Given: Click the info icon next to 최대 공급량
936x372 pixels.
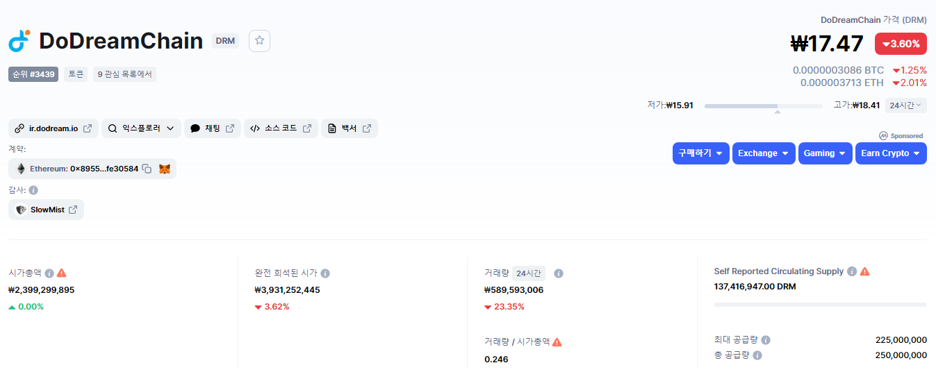Looking at the screenshot, I should pyautogui.click(x=766, y=340).
